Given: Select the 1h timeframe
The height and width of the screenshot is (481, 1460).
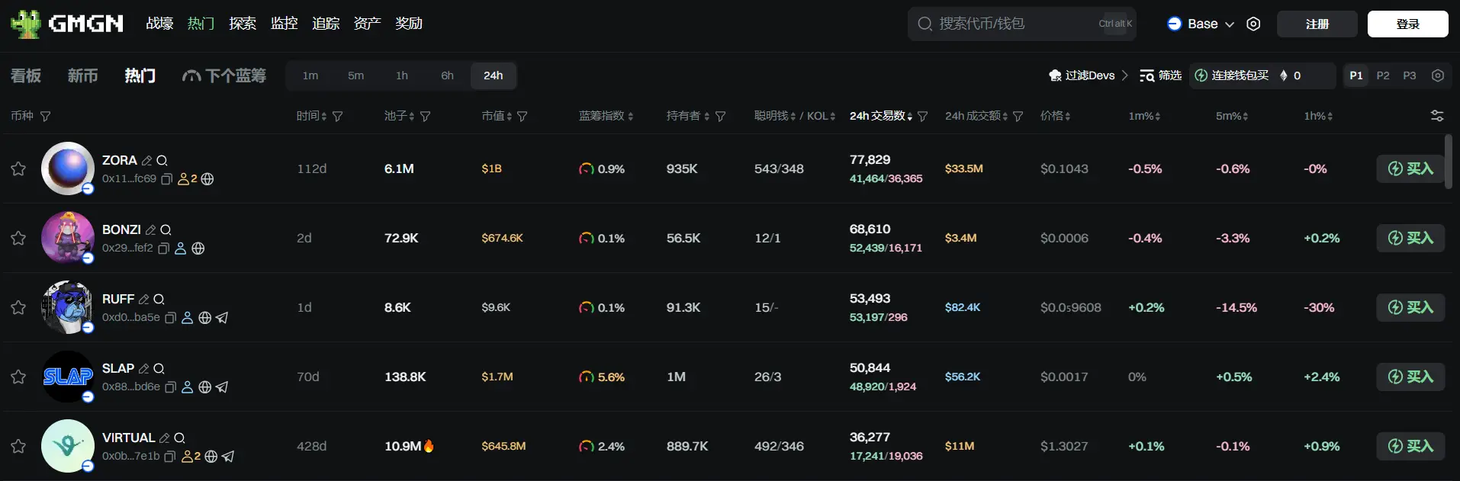Looking at the screenshot, I should (402, 75).
